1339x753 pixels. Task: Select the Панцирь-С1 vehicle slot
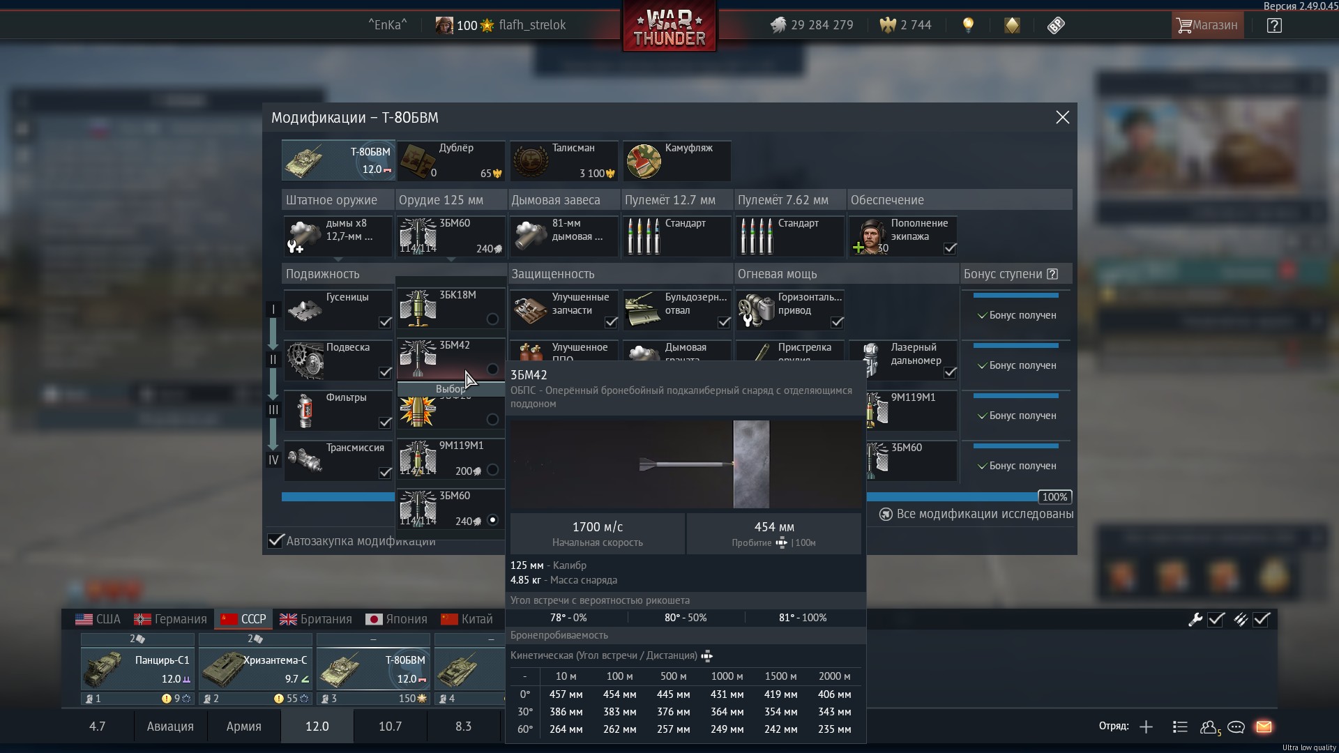137,668
